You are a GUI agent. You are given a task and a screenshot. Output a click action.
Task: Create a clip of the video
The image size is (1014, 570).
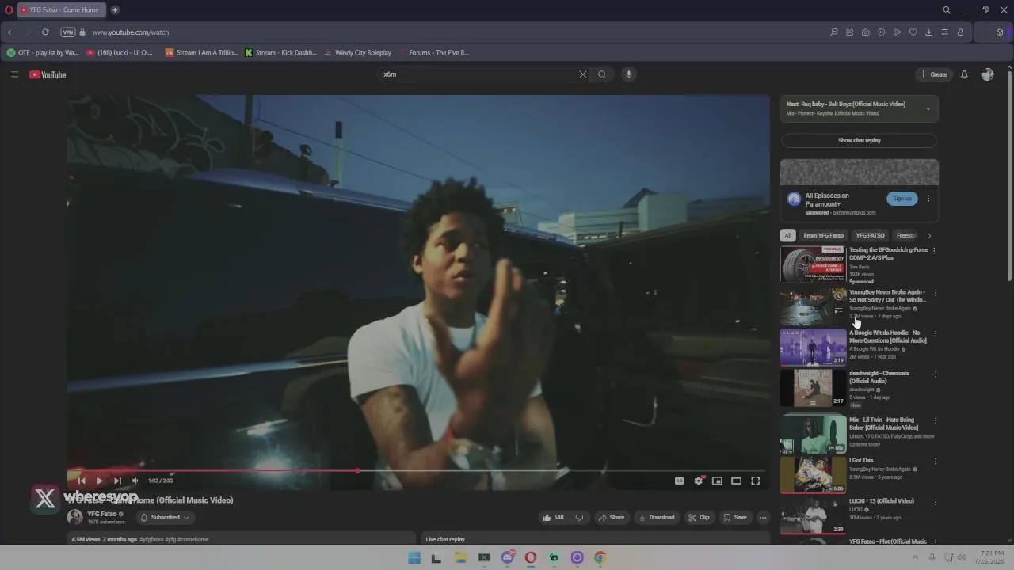pos(699,517)
